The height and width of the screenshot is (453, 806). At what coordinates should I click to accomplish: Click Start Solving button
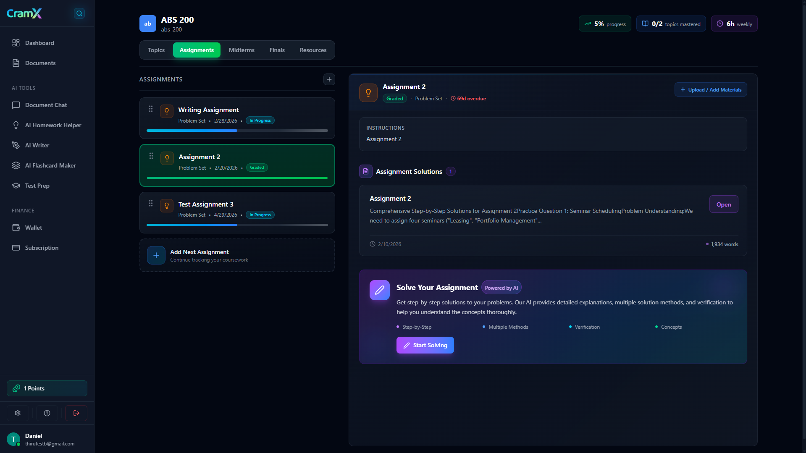pyautogui.click(x=425, y=345)
